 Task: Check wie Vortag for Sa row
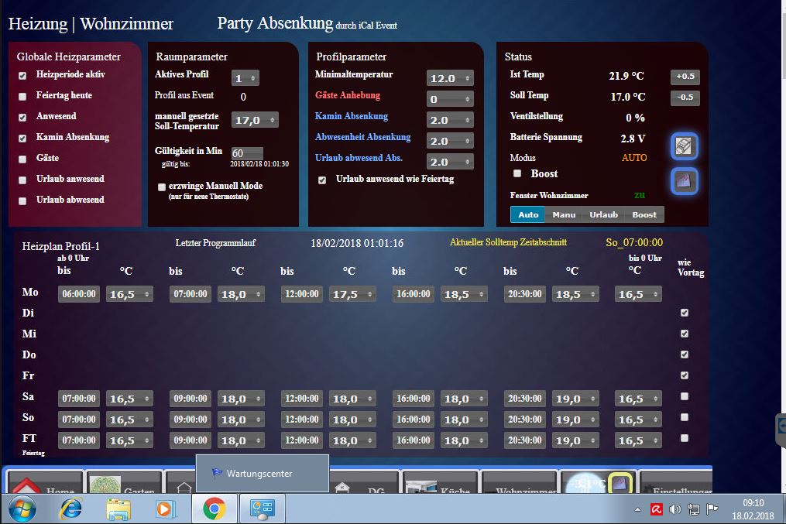[685, 396]
